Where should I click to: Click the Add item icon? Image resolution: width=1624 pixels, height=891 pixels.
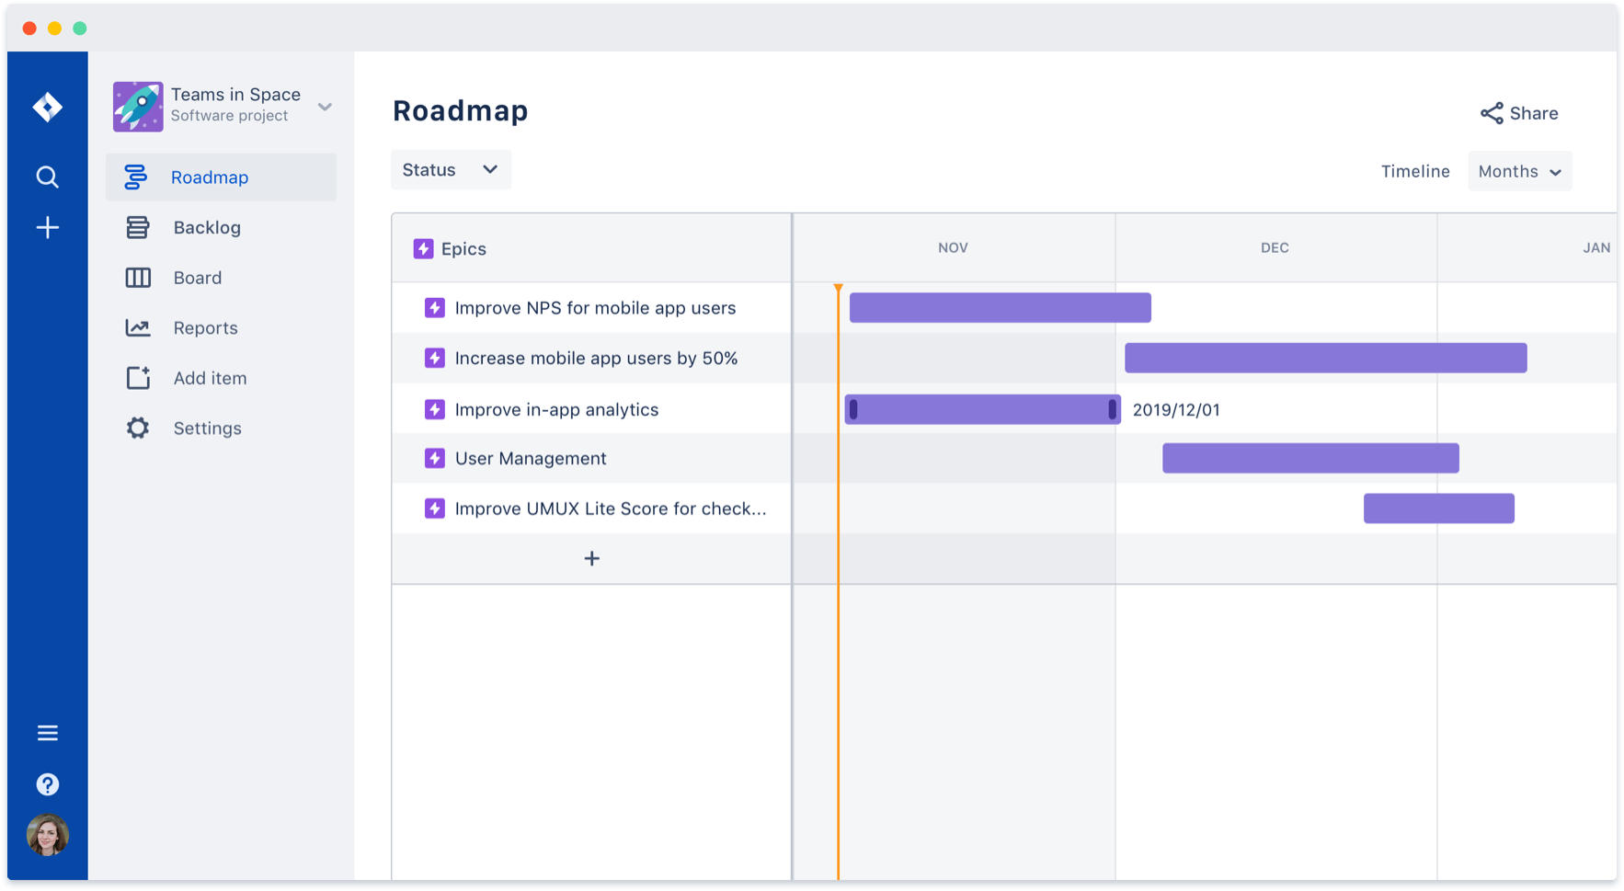tap(137, 377)
